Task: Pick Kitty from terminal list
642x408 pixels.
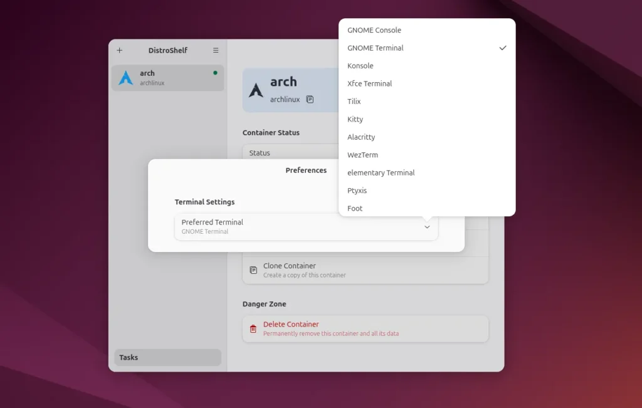Action: pos(427,119)
